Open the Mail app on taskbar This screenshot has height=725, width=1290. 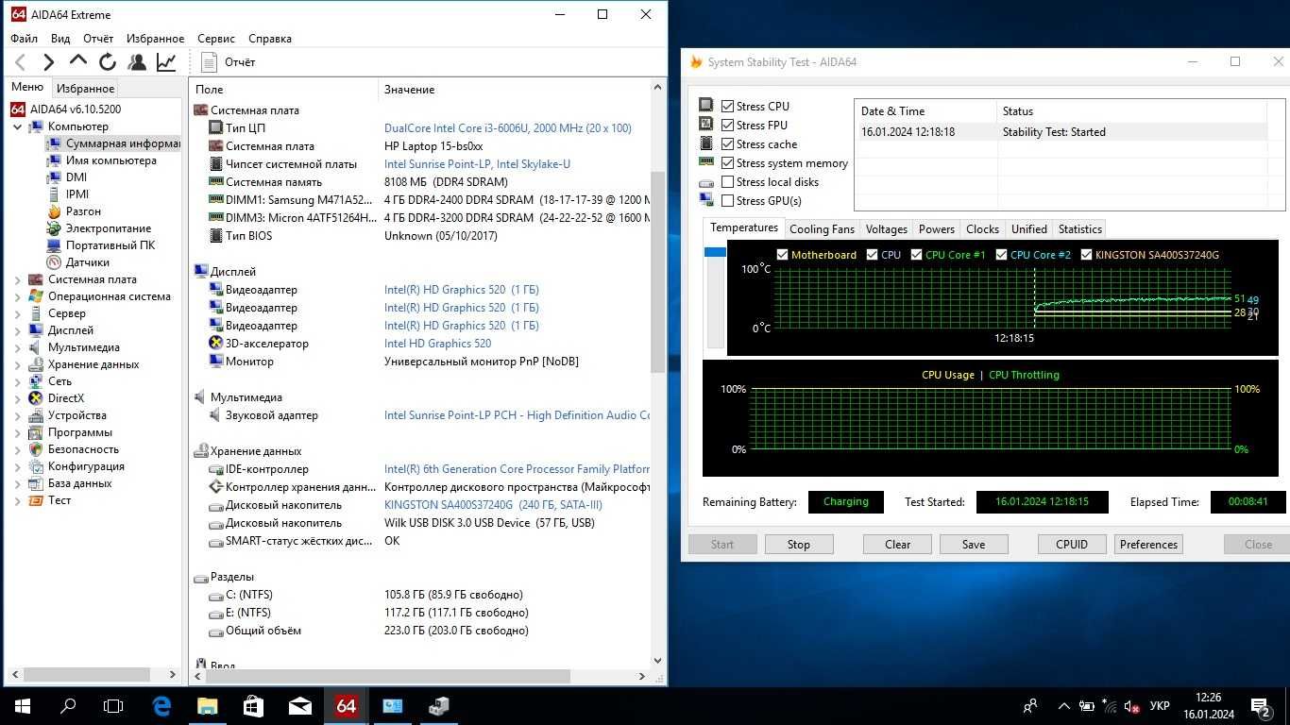[x=300, y=706]
